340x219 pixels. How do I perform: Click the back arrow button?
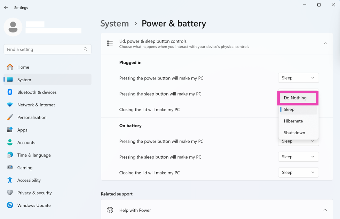[x=6, y=8]
